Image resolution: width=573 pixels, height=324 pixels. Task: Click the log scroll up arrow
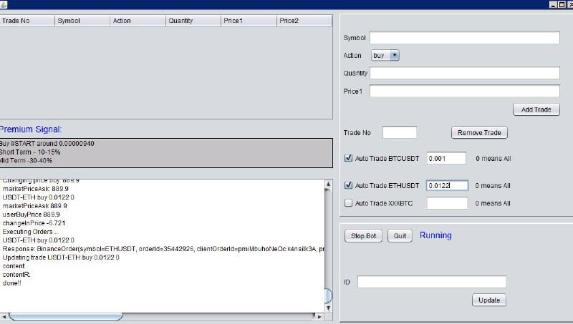328,184
